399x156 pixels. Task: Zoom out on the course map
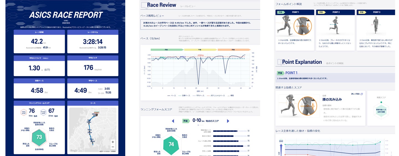tap(113, 147)
